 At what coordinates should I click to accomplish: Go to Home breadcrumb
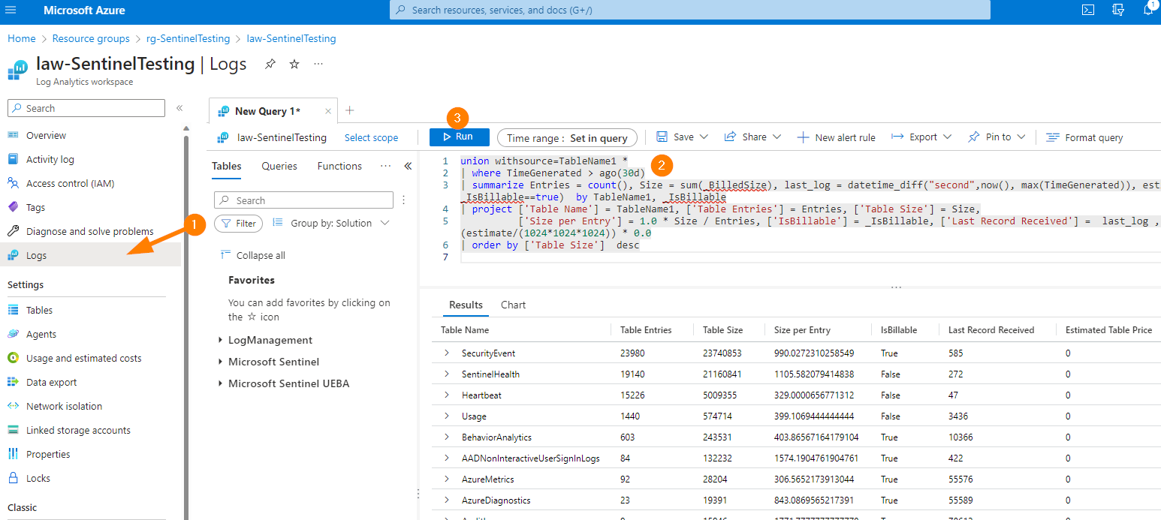pyautogui.click(x=22, y=39)
